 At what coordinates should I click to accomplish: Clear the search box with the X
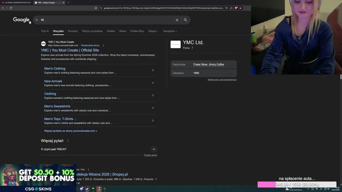(177, 20)
